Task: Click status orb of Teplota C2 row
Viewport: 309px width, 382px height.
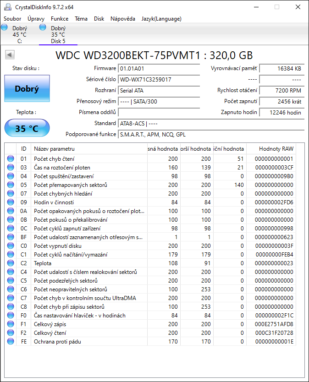Action: tap(11, 263)
